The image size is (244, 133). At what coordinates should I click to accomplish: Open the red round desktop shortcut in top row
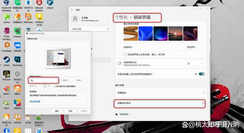point(39,3)
